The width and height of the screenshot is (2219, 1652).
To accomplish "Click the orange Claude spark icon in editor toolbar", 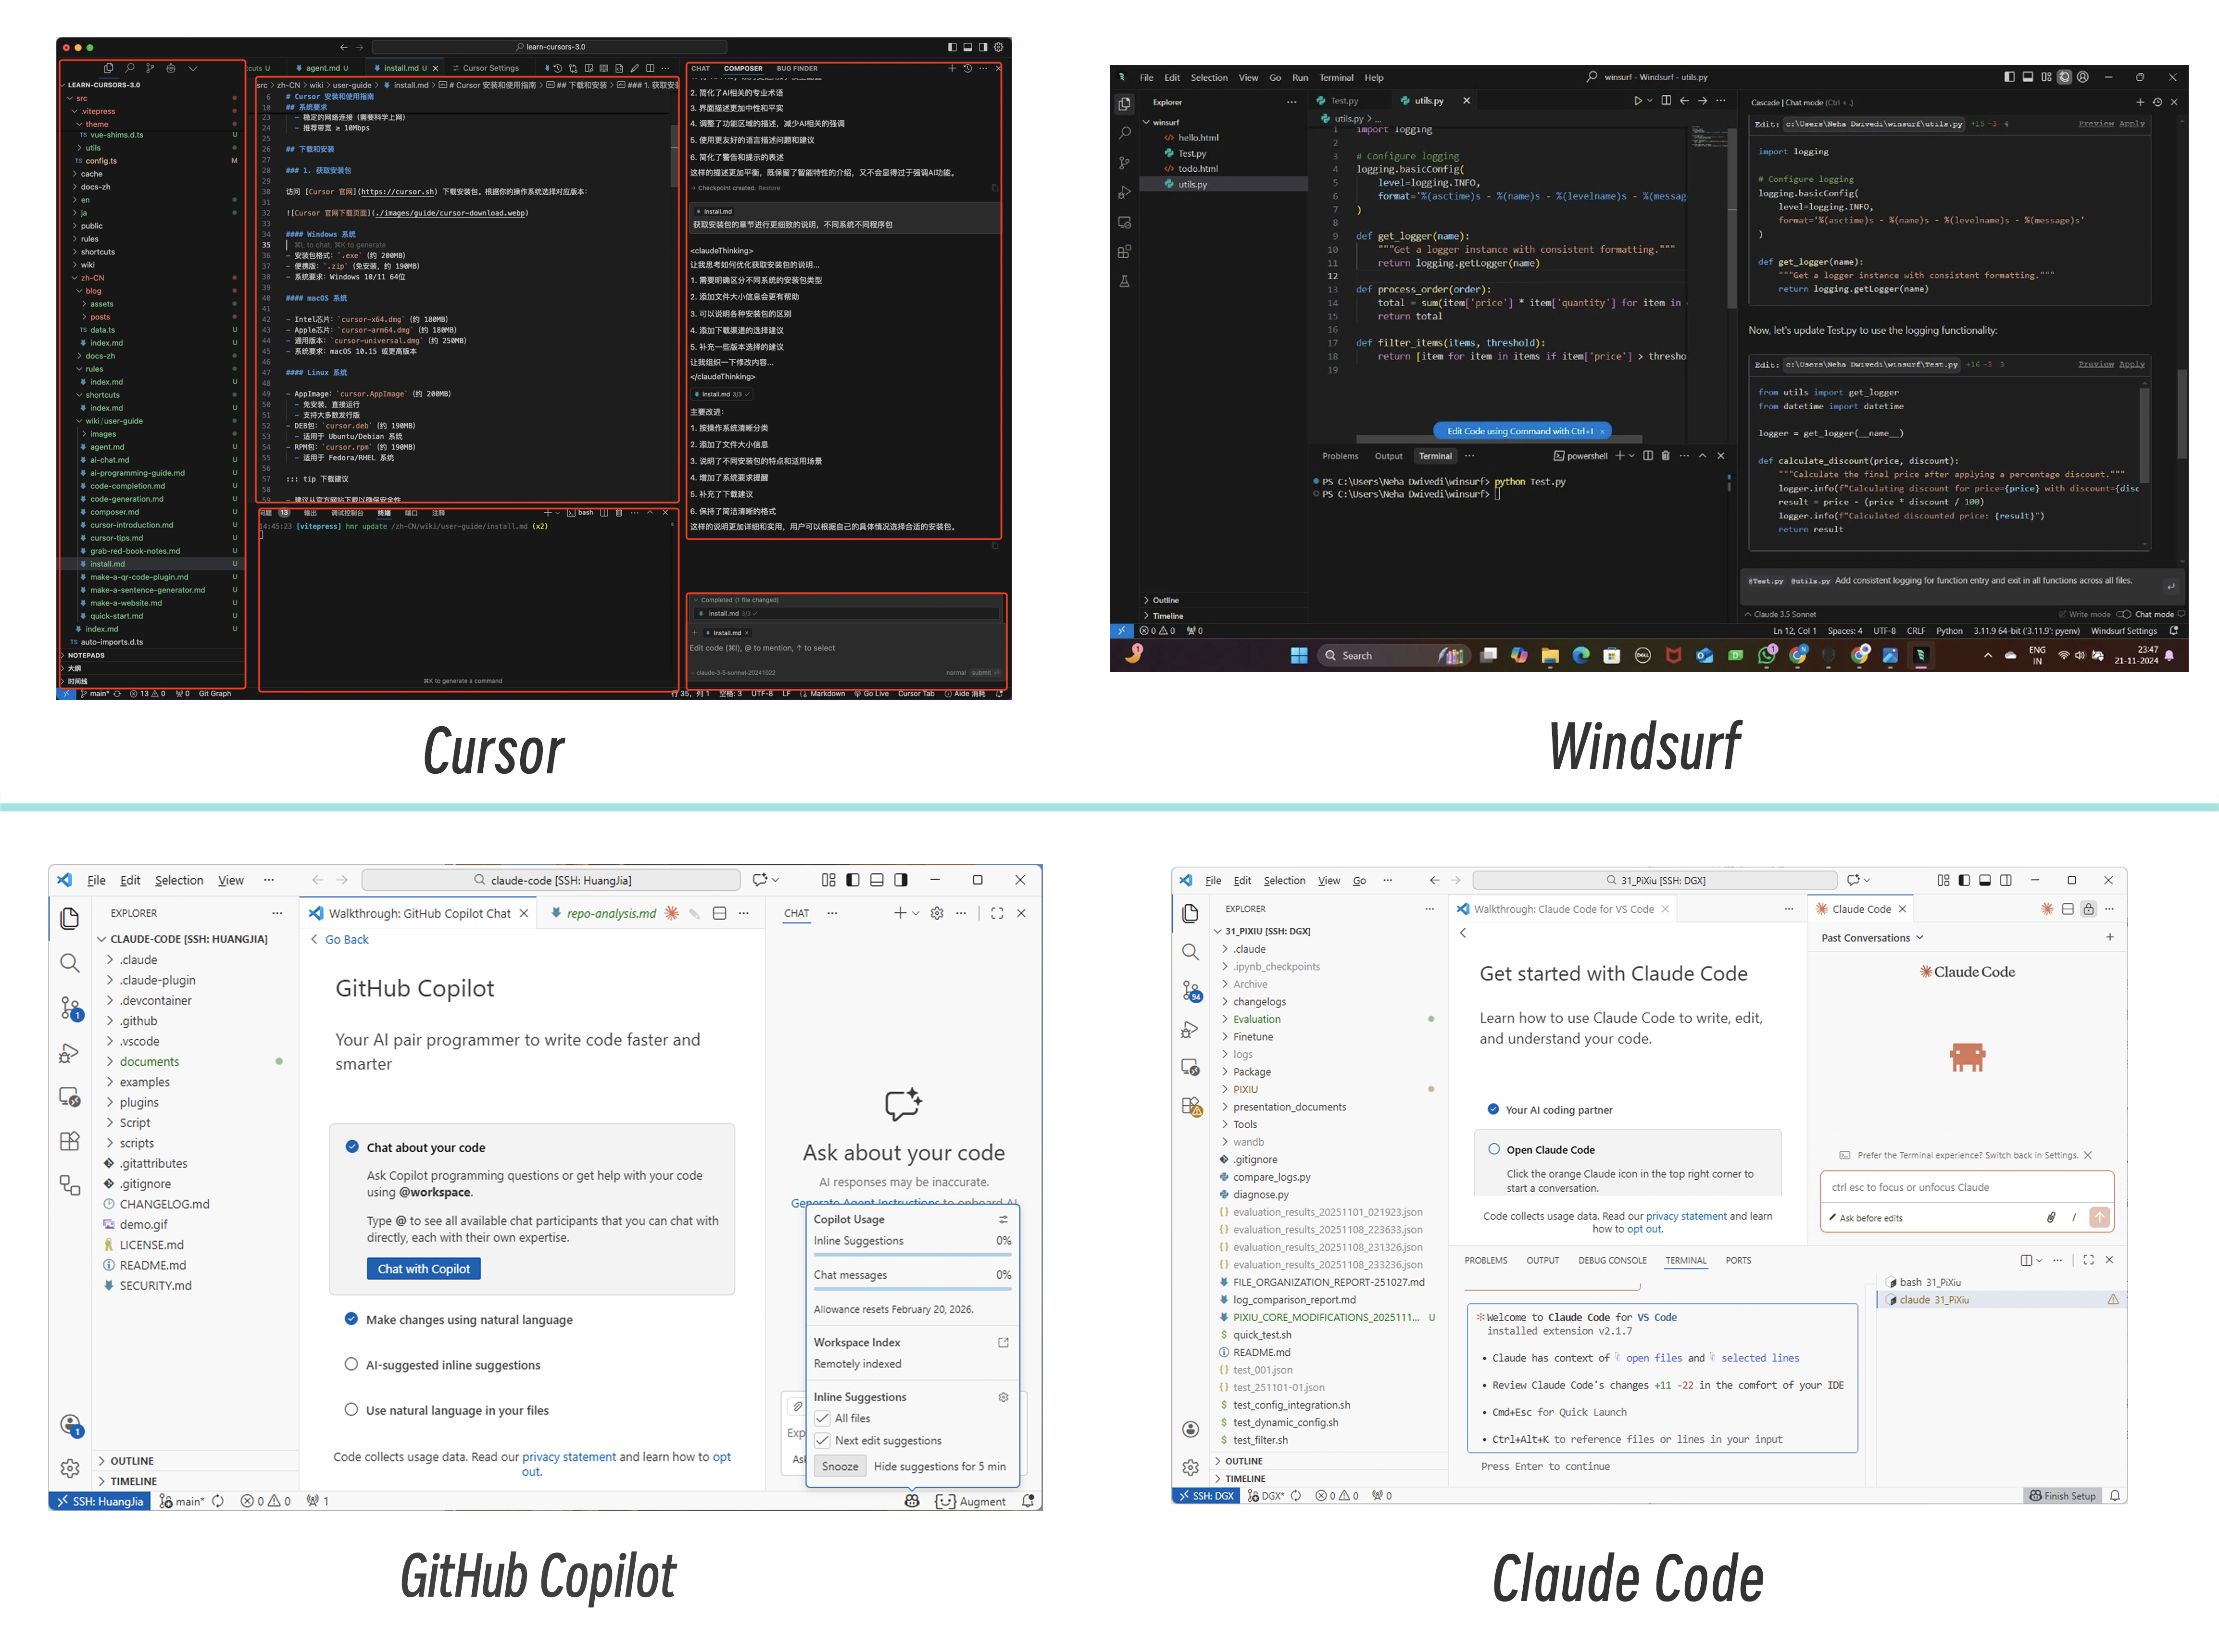I will [x=2047, y=909].
